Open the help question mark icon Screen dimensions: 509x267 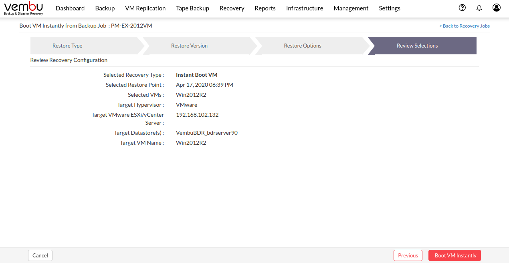pos(462,8)
